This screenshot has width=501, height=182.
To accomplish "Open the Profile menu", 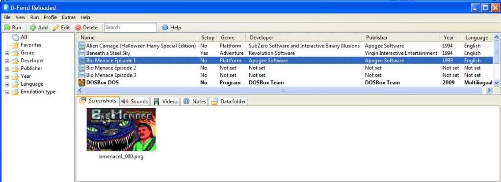I will pyautogui.click(x=51, y=17).
